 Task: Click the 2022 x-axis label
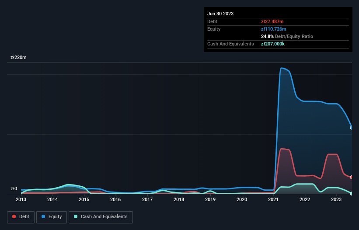[305, 199]
